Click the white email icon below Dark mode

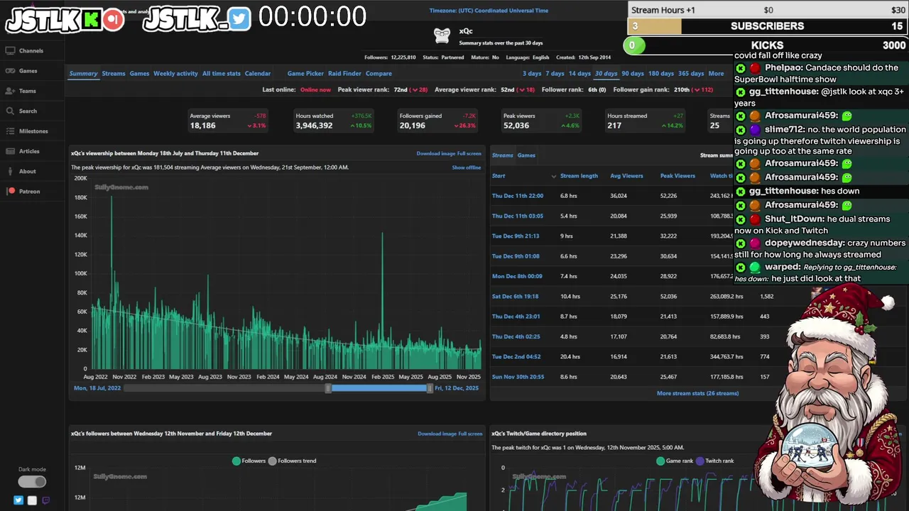32,500
